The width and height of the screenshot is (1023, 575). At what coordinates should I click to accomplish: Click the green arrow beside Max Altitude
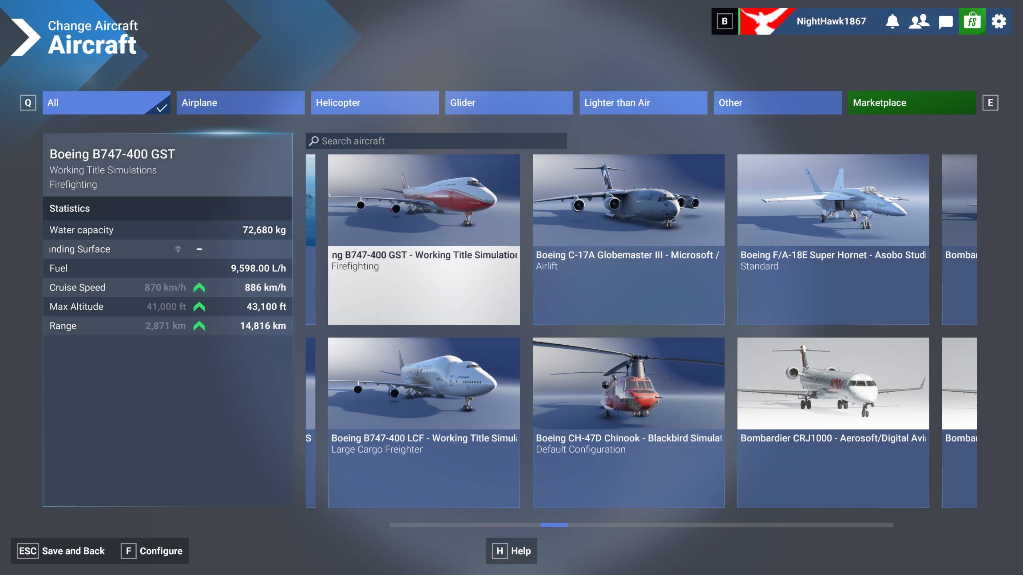[199, 307]
